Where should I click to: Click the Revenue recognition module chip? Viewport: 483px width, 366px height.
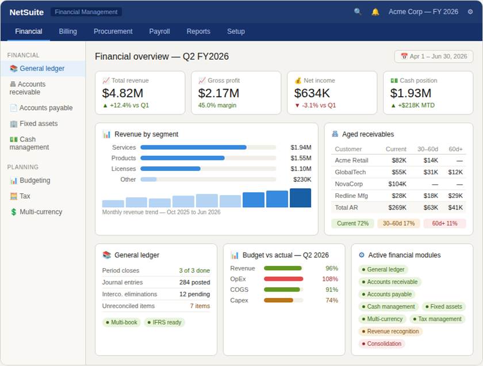click(x=390, y=331)
